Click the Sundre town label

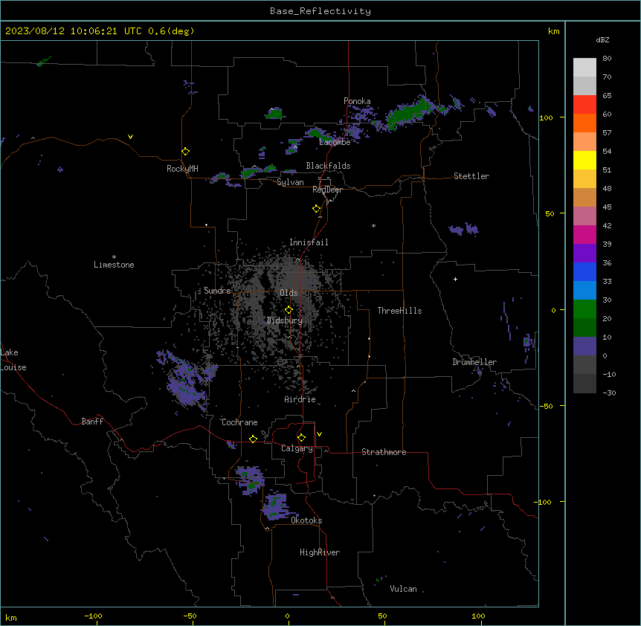(217, 291)
